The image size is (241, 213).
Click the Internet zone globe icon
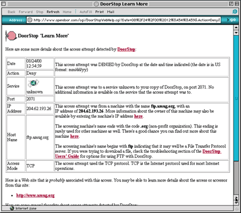[12, 208]
